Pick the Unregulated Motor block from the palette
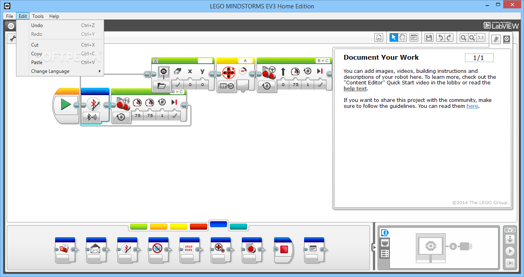 [220, 250]
